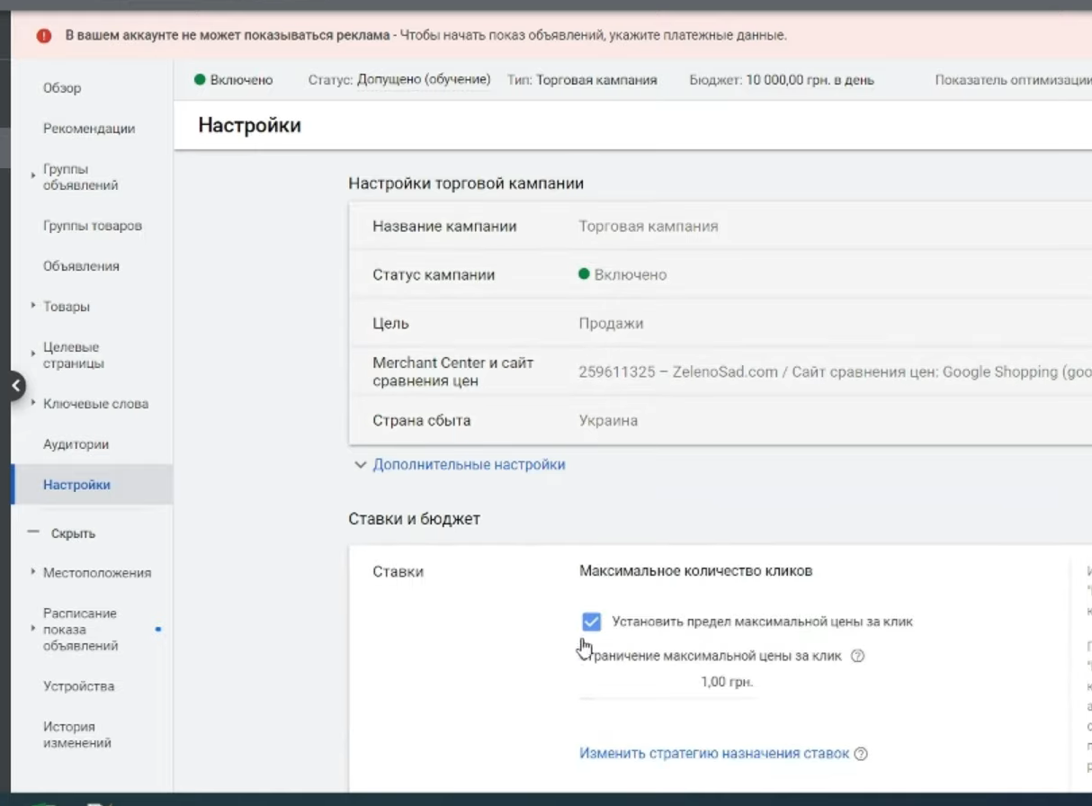Screen dimensions: 1092x806
Task: Click help icon beside bid strategy link
Action: click(x=861, y=754)
